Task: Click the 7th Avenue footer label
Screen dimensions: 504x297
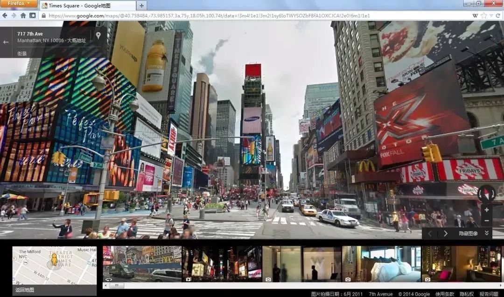Action: [x=381, y=294]
